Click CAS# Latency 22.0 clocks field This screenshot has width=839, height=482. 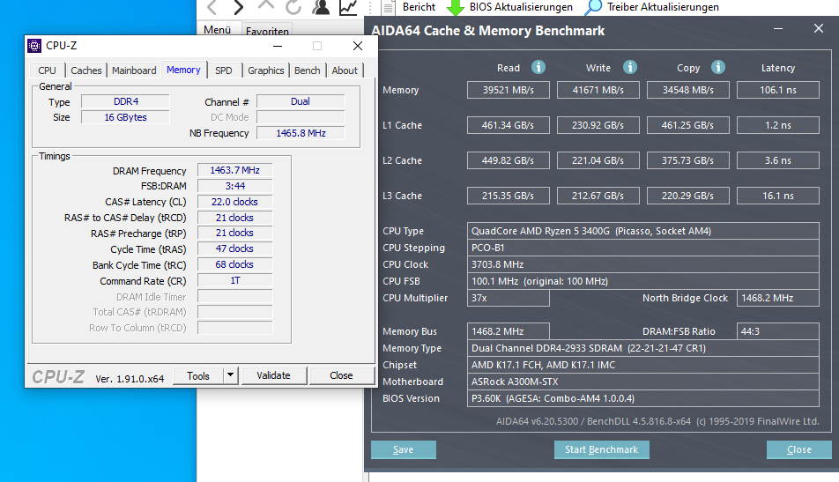click(x=235, y=202)
